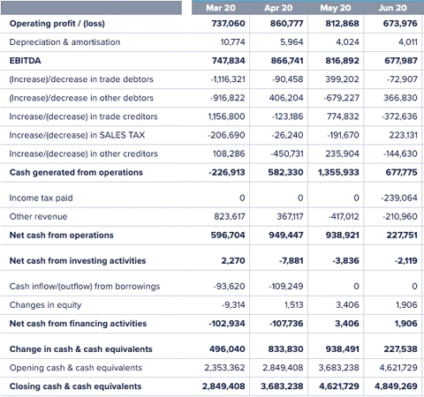Select Apr 20 other debtors value 406,204

pos(286,98)
